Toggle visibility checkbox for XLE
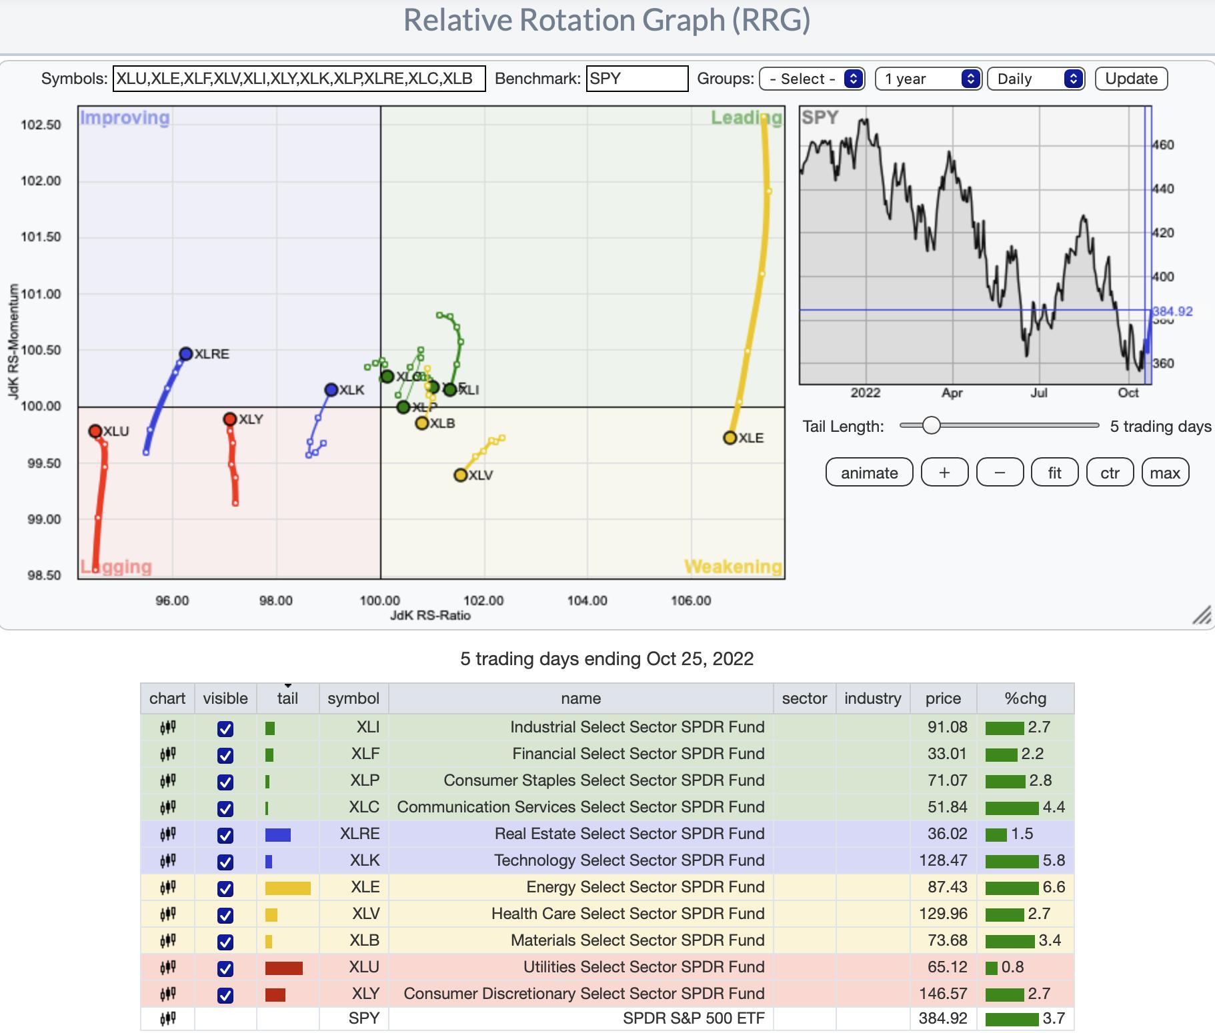1215x1033 pixels. pyautogui.click(x=225, y=888)
